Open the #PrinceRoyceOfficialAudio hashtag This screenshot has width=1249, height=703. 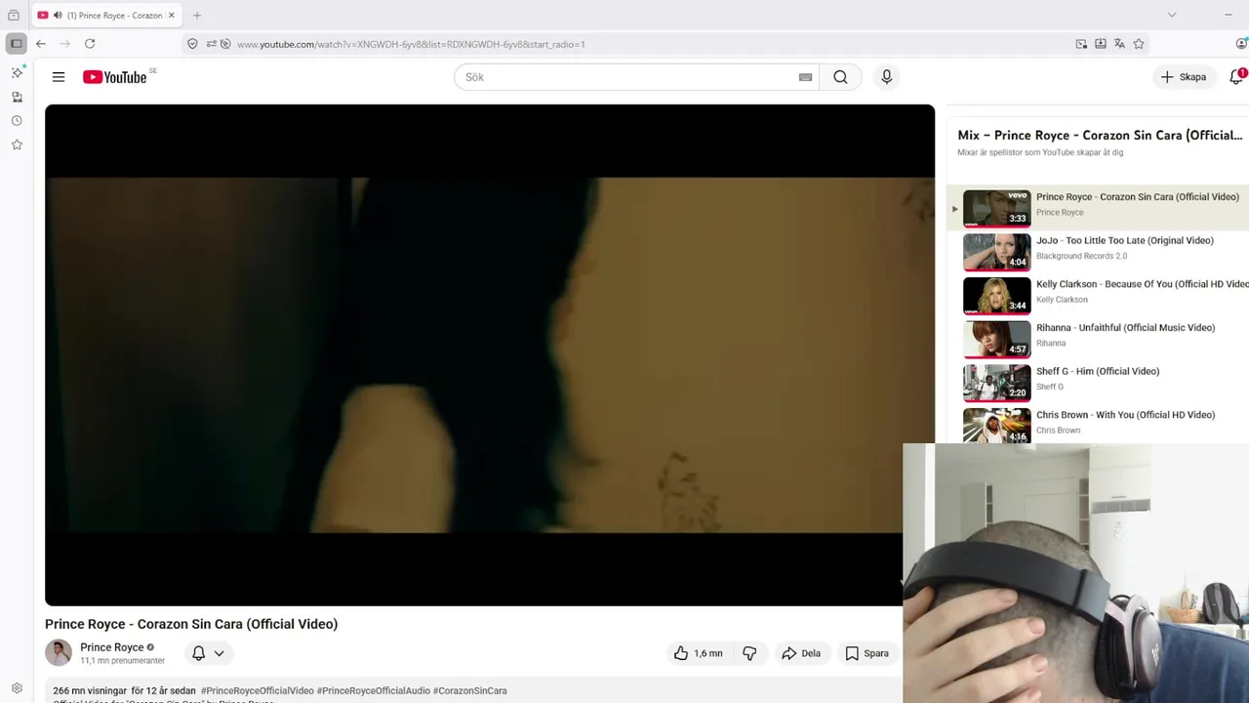[373, 690]
